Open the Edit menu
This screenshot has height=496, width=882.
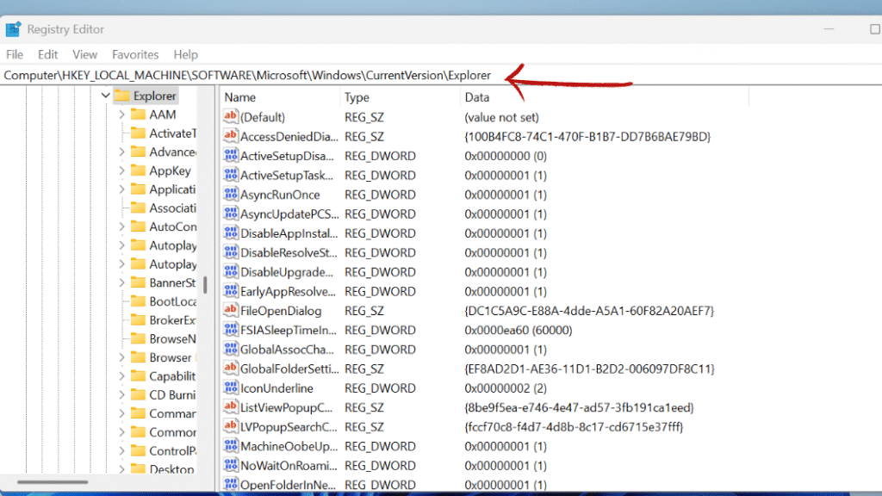(48, 54)
